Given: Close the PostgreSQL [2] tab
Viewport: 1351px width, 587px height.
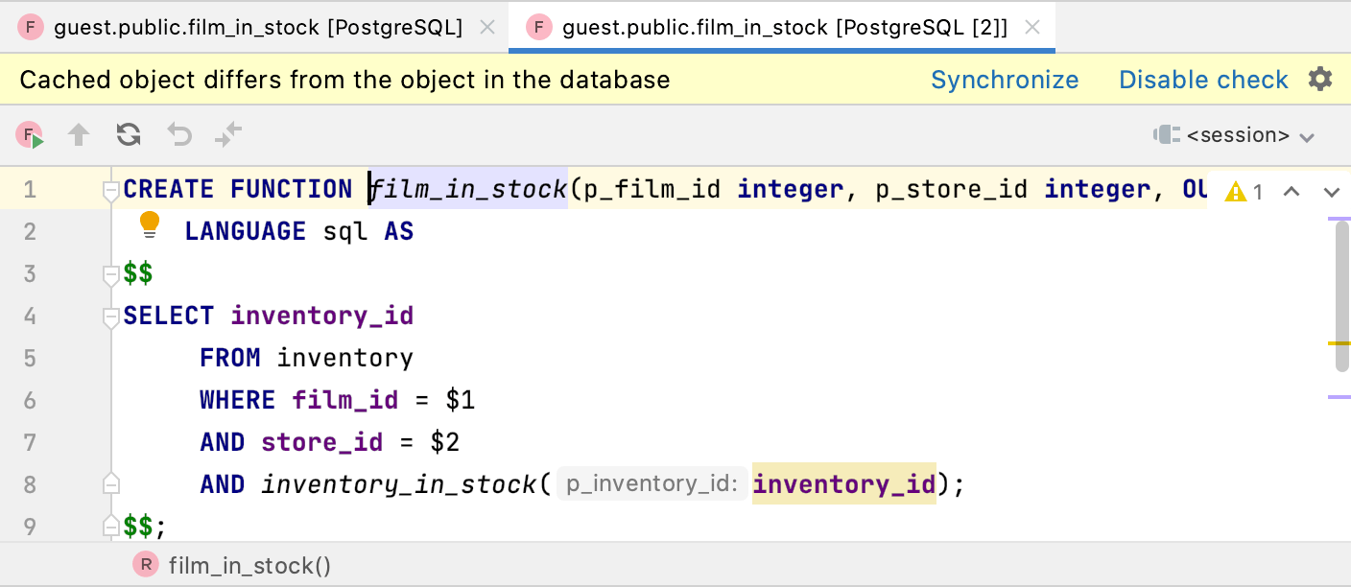Looking at the screenshot, I should coord(1032,28).
